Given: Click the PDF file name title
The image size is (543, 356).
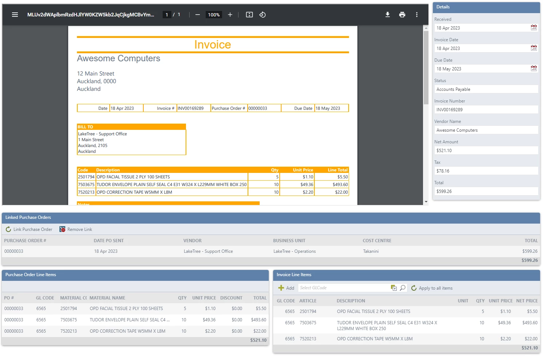Looking at the screenshot, I should [90, 15].
